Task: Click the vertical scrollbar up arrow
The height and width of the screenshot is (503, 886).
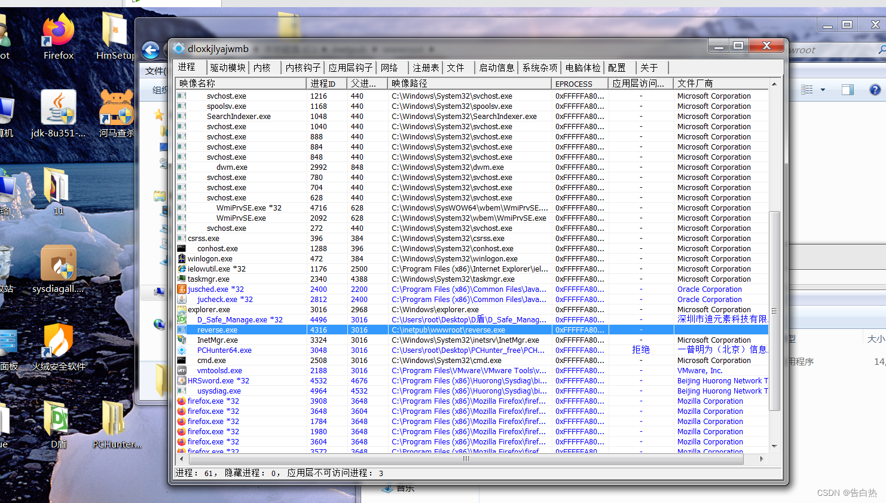Action: pos(774,84)
